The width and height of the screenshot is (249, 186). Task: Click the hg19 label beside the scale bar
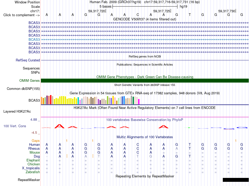pyautogui.click(x=183, y=7)
